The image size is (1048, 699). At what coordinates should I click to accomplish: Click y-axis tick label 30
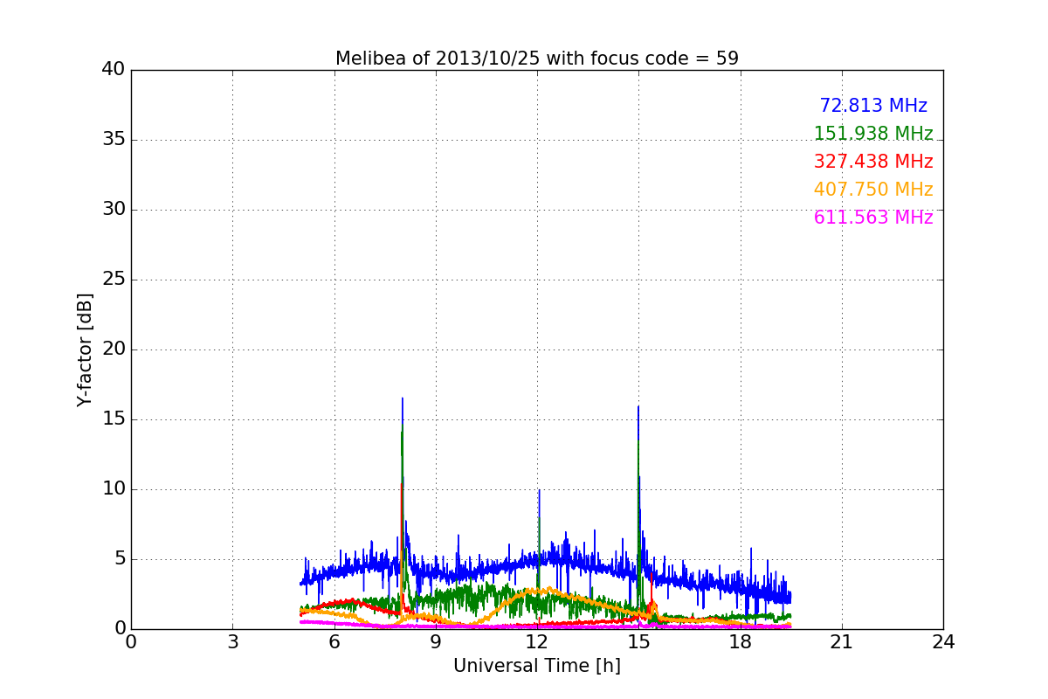click(x=113, y=210)
